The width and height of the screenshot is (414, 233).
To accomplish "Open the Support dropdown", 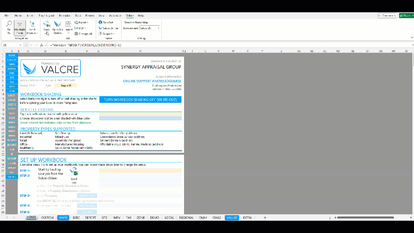I will 106,34.
